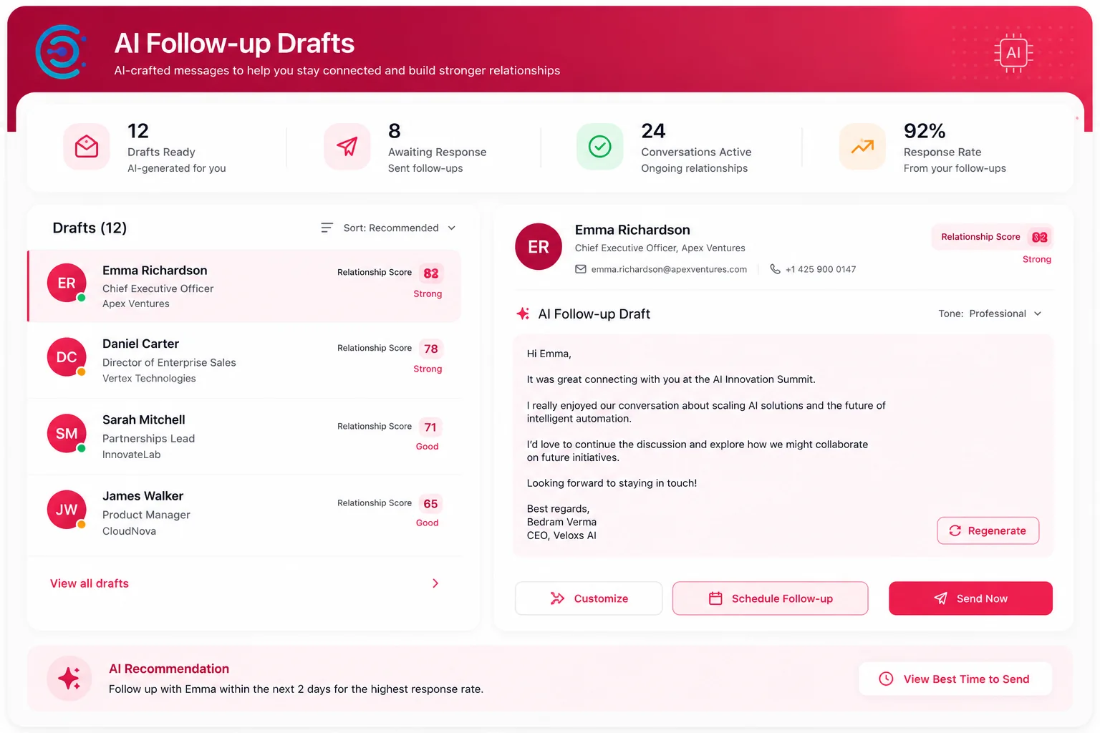Click the 'AI Follow-up Drafts' page title
Image resolution: width=1100 pixels, height=733 pixels.
coord(234,44)
